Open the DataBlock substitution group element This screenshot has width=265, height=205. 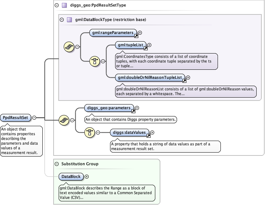(x=71, y=176)
